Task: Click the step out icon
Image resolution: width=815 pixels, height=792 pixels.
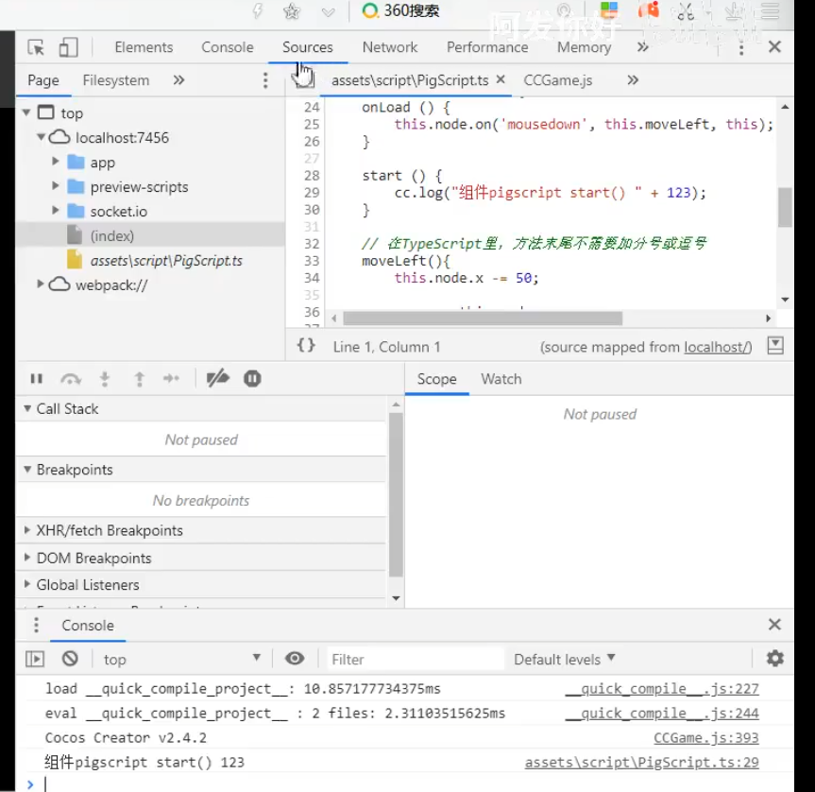Action: point(140,379)
